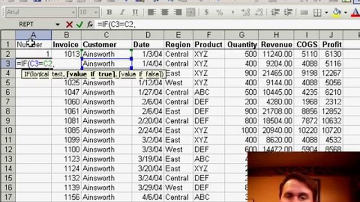Screen dimensions: 360x202
Task: Center text in the cell
Action: (x=165, y=12)
